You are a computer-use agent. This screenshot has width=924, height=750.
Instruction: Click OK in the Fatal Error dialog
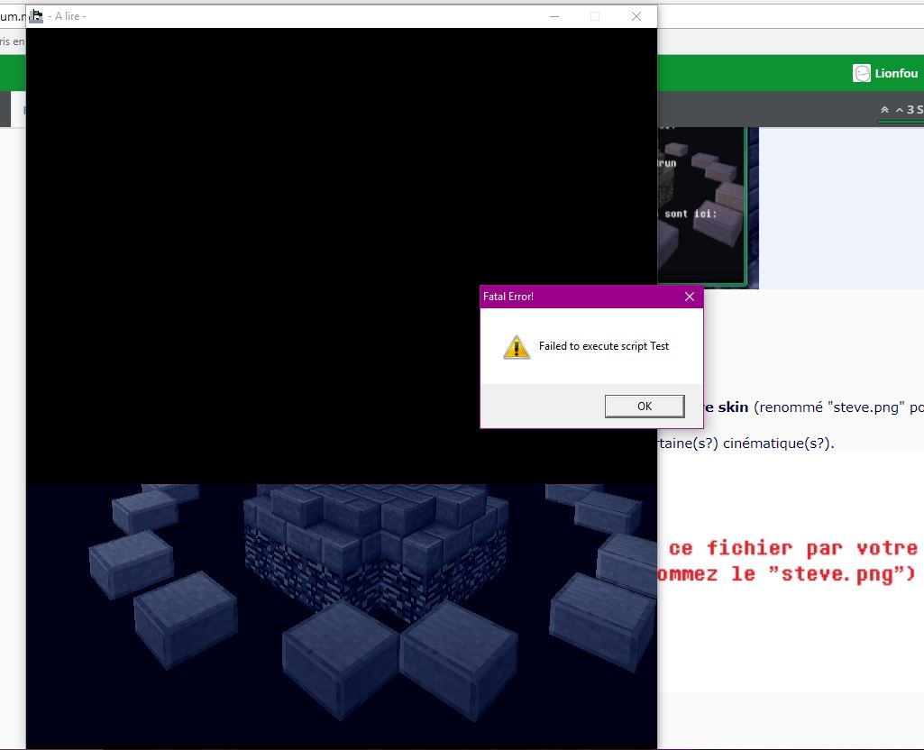point(644,406)
